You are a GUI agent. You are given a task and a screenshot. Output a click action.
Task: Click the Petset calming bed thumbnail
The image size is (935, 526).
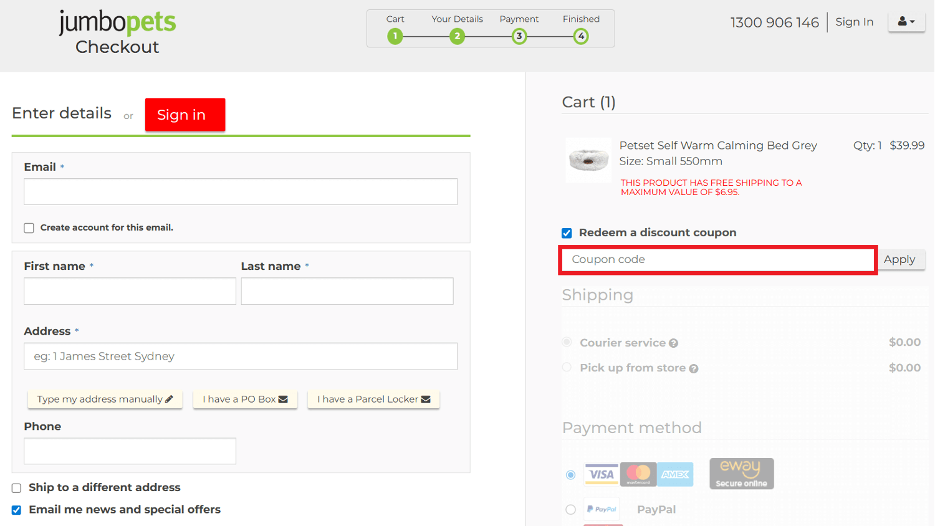[588, 160]
